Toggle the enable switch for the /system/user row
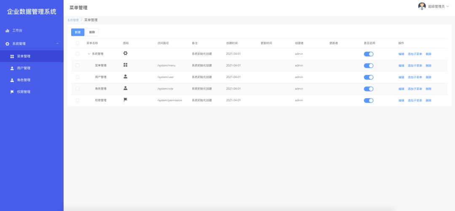455x211 pixels. tap(369, 77)
